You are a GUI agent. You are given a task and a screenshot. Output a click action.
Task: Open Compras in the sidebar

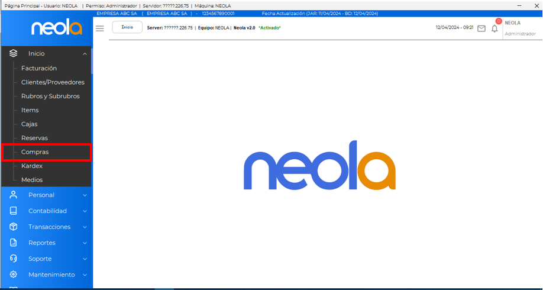35,152
